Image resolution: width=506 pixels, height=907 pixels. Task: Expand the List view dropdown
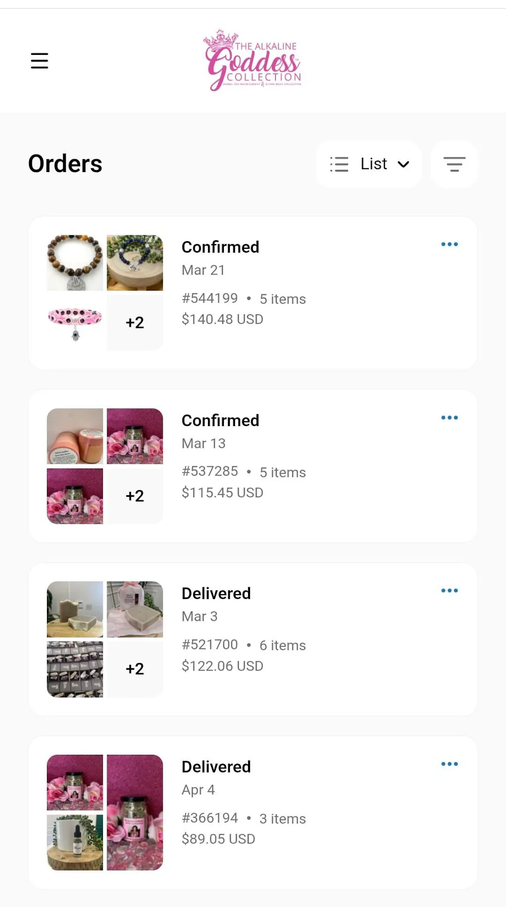[x=369, y=164]
